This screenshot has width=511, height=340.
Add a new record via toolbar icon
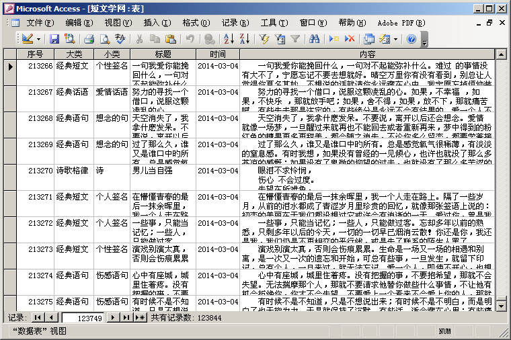click(333, 39)
